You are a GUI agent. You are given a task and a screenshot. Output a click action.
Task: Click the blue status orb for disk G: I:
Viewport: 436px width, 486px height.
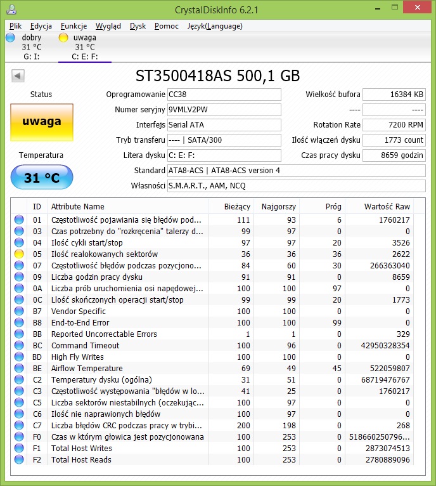point(10,37)
